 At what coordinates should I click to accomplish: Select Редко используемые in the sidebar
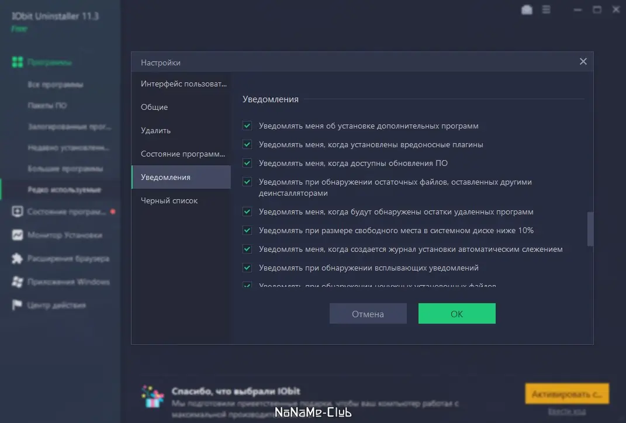pyautogui.click(x=64, y=189)
